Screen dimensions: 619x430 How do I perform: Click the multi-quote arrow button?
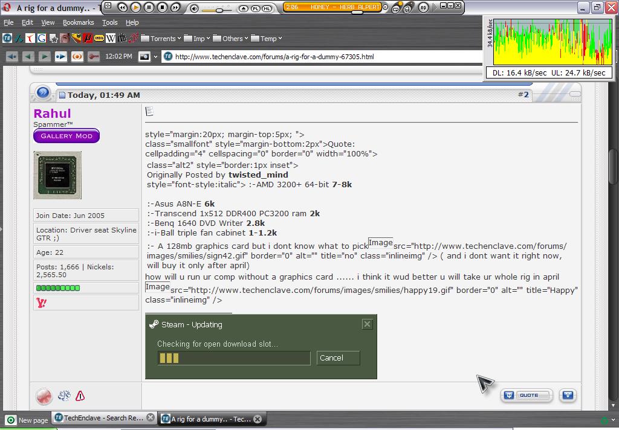coord(568,396)
